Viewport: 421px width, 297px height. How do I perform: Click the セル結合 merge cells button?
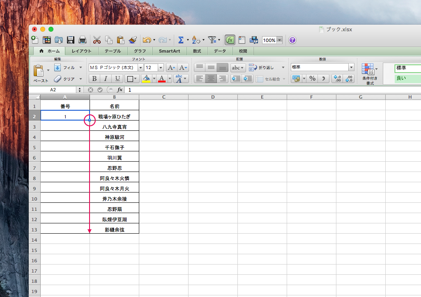[x=268, y=79]
